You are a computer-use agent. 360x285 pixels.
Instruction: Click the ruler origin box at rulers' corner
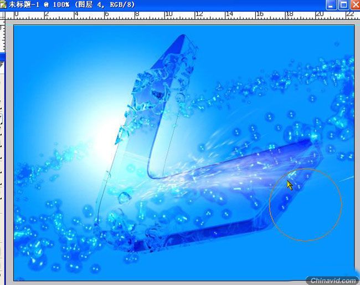(2, 16)
